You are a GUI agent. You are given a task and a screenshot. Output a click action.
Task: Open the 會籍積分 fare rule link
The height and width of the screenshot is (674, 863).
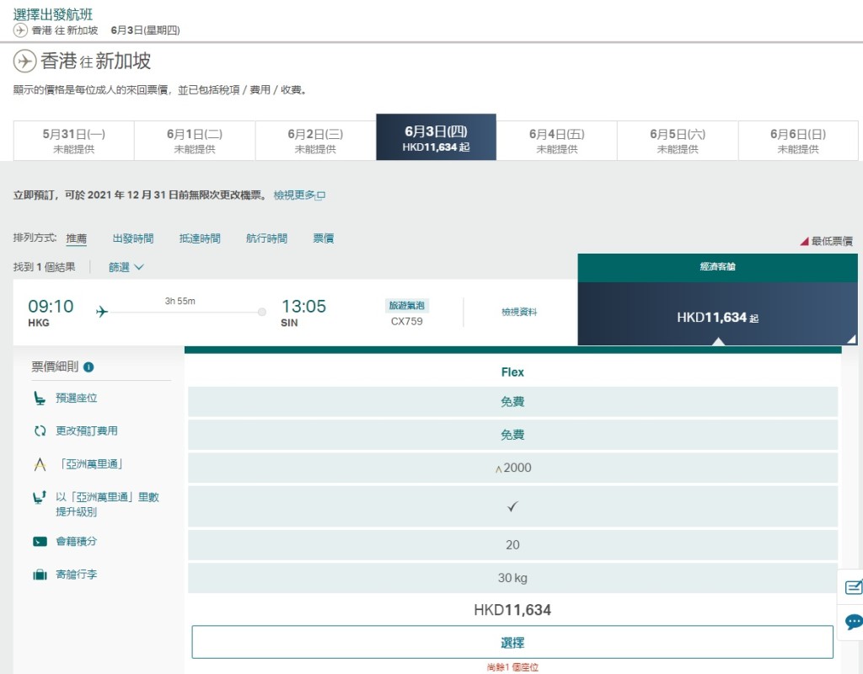[x=76, y=542]
